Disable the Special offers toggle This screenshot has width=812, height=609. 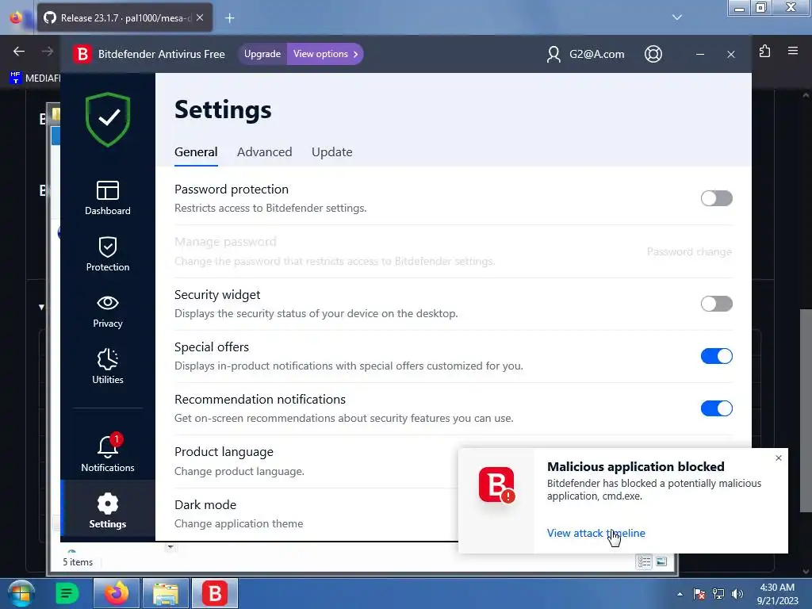pyautogui.click(x=717, y=356)
